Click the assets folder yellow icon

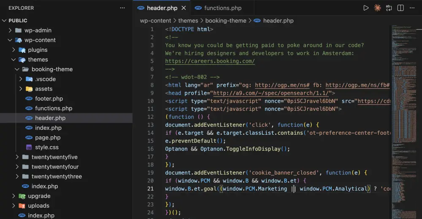[x=29, y=89]
